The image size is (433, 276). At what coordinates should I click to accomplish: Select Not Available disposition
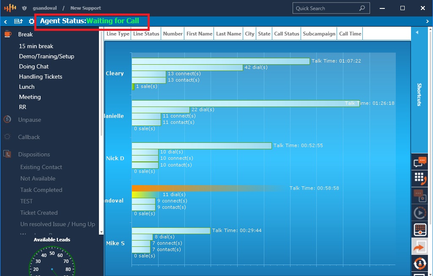[38, 178]
